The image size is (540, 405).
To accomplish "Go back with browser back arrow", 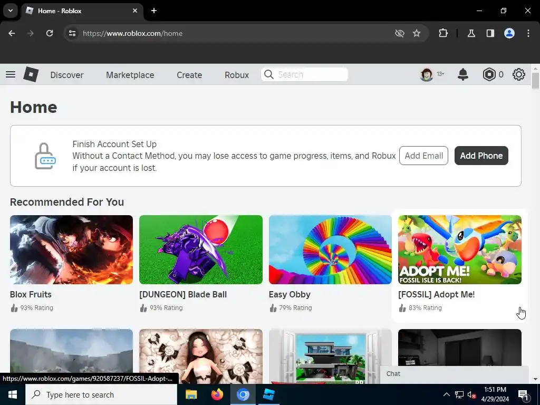I will 12,33.
